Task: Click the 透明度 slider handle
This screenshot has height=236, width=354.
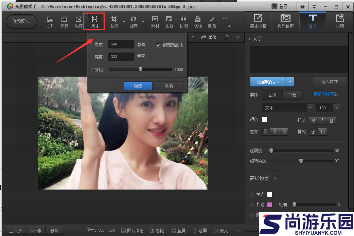Action: 271,151
